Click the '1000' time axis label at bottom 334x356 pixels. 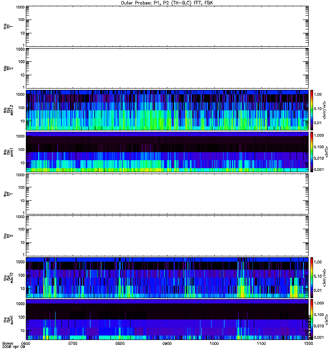click(214, 344)
